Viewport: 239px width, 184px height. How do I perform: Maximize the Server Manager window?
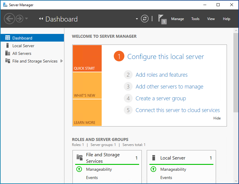[x=218, y=5]
